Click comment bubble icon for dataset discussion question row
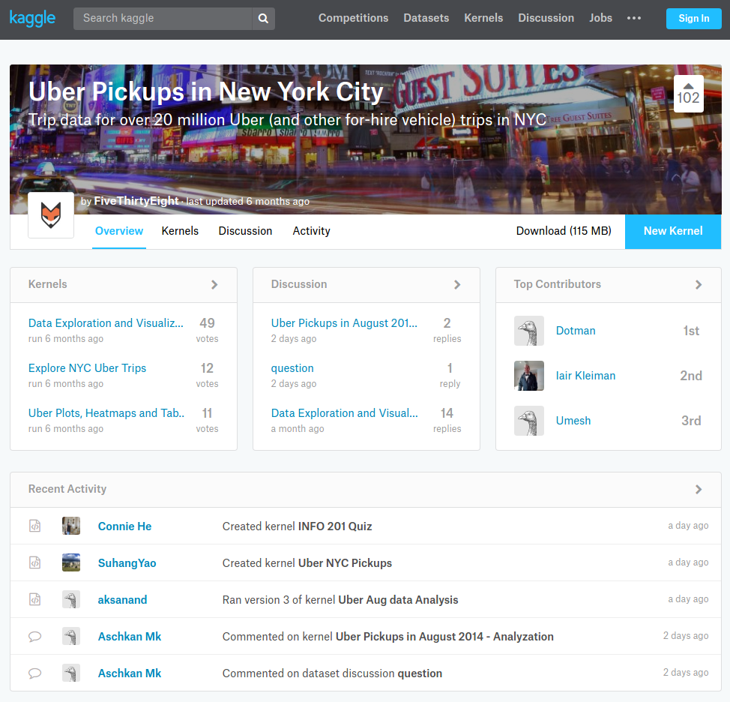The height and width of the screenshot is (702, 730). [x=35, y=673]
